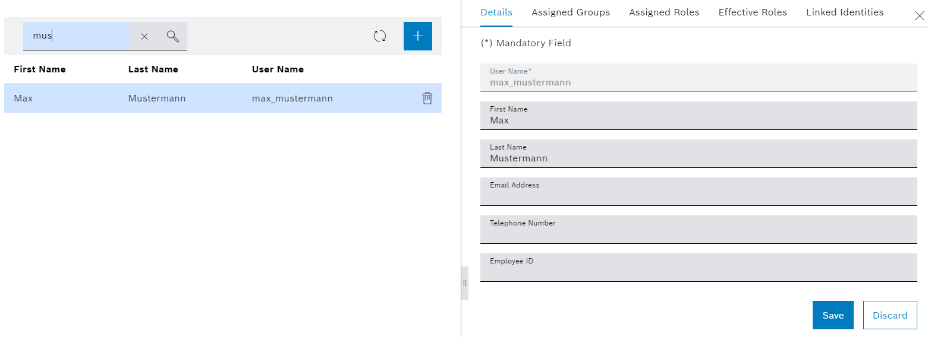This screenshot has height=337, width=928.
Task: Click the magnifying glass search icon
Action: (173, 36)
